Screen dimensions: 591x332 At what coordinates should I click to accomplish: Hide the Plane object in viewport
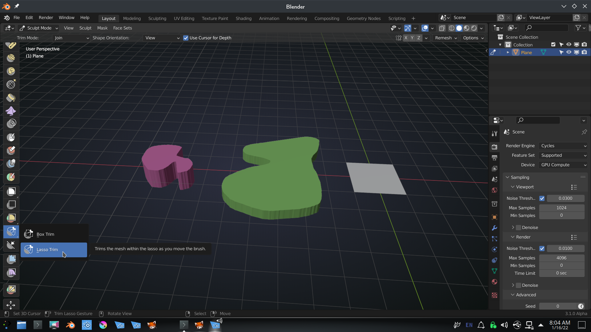(x=569, y=52)
